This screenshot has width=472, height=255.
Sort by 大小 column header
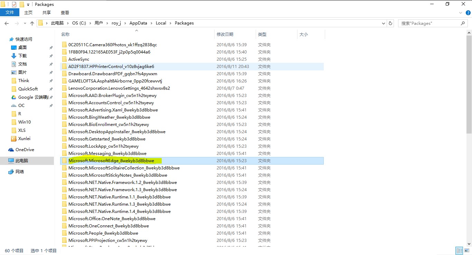point(304,34)
